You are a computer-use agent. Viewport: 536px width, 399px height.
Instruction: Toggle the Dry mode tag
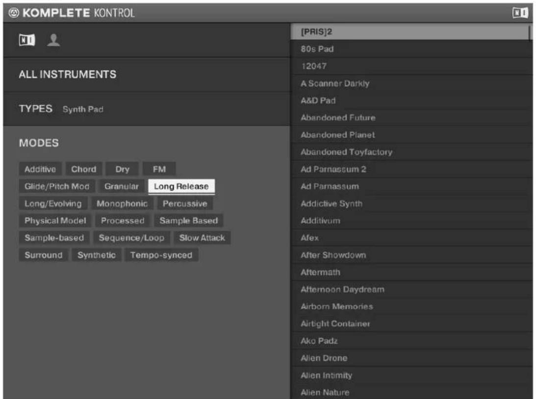coord(122,169)
